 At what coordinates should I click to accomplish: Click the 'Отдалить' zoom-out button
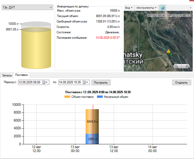tap(182, 82)
